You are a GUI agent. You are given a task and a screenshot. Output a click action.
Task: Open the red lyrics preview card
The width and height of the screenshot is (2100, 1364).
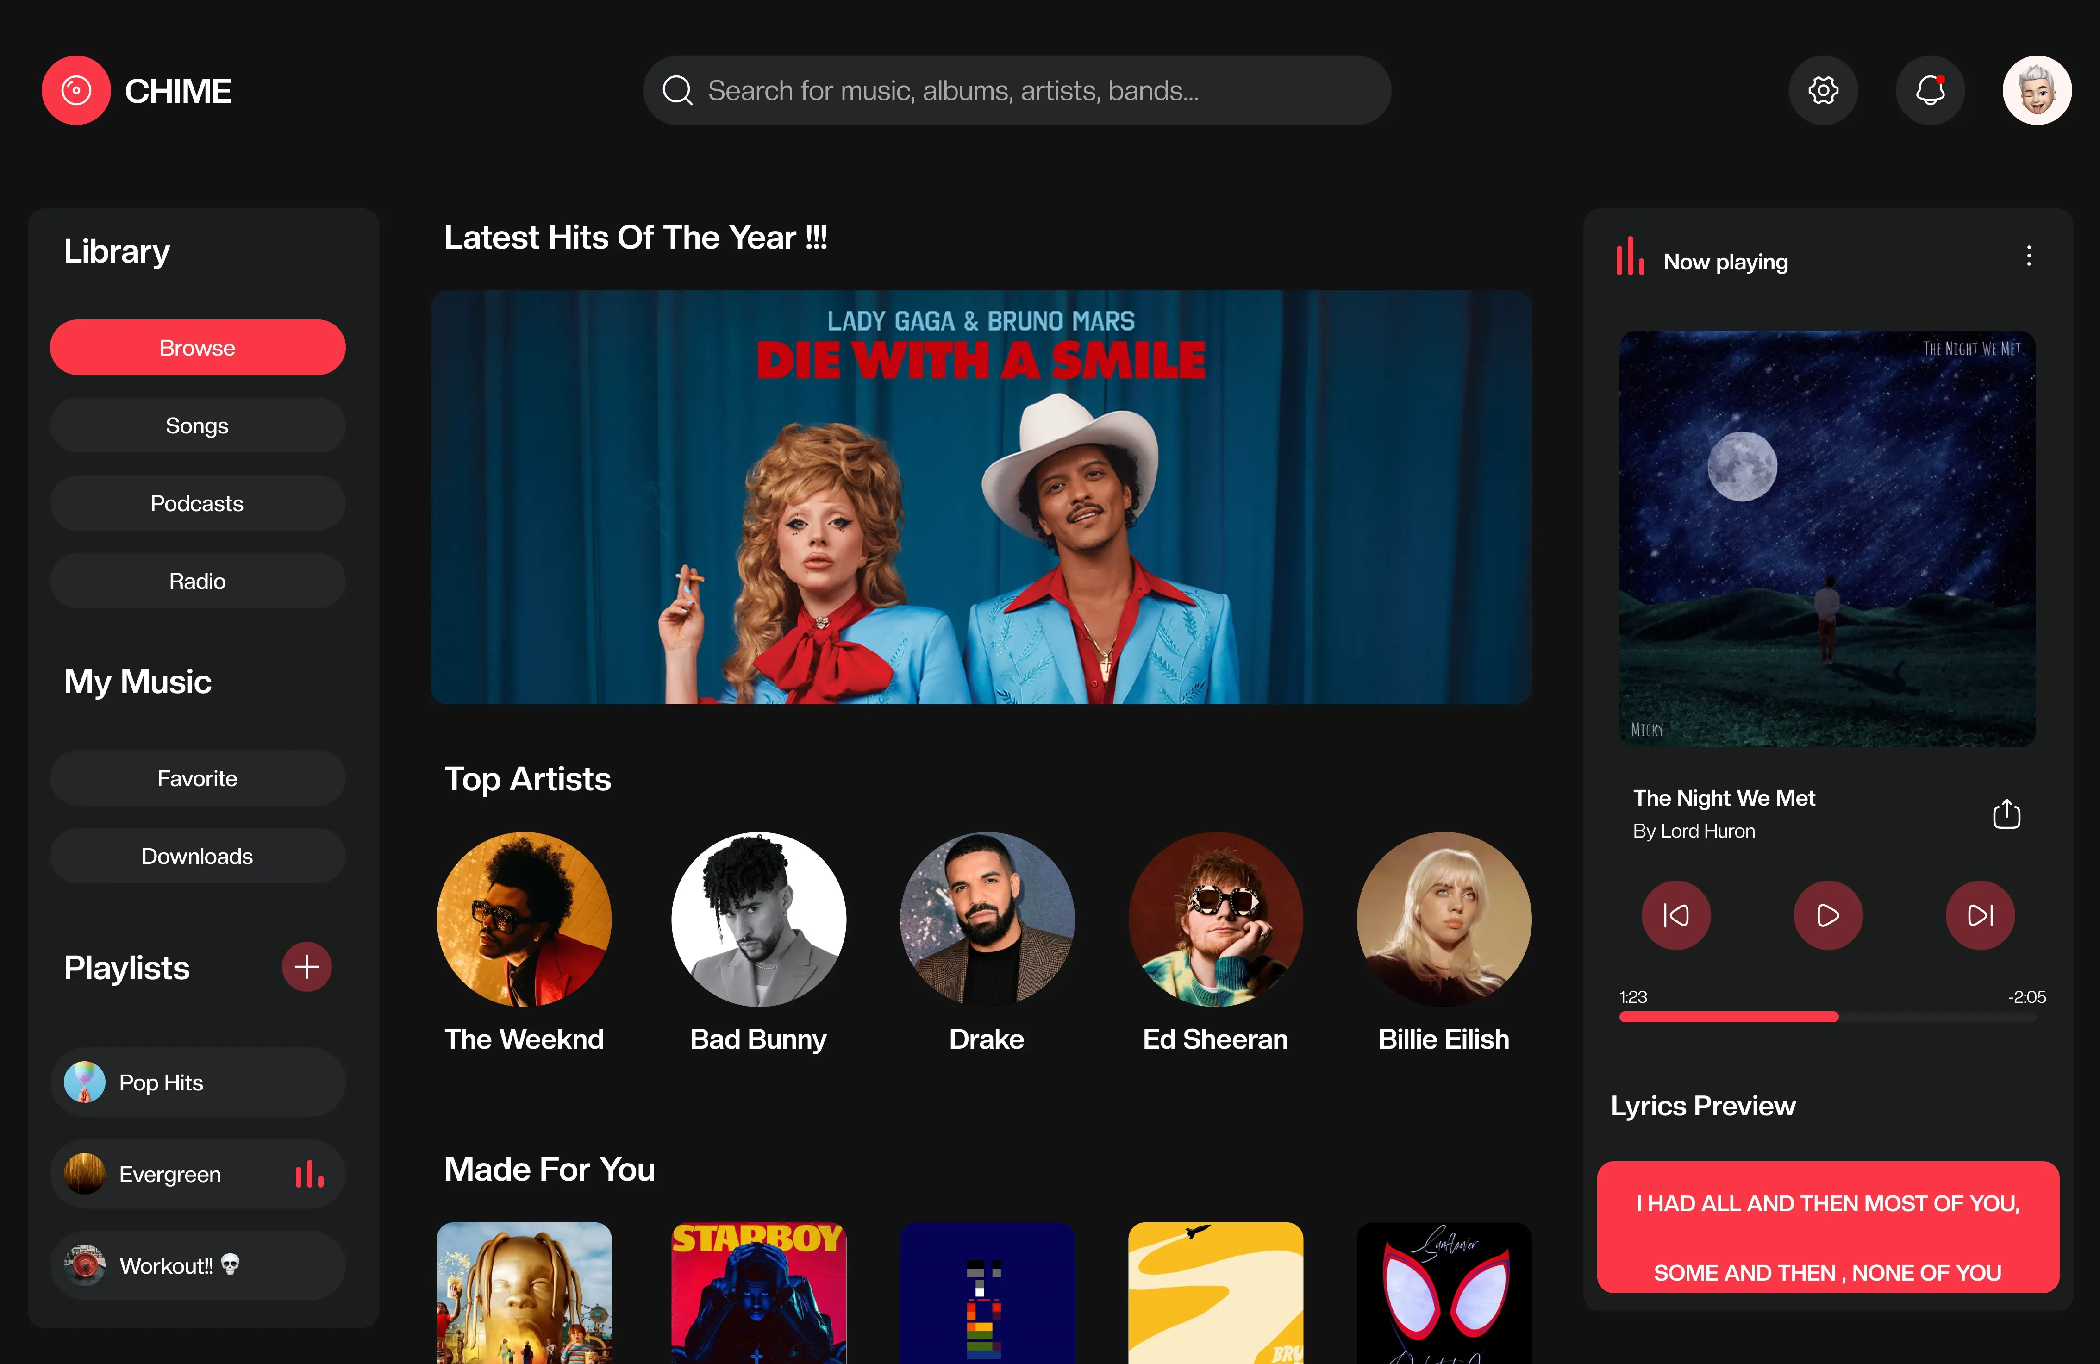[1827, 1227]
